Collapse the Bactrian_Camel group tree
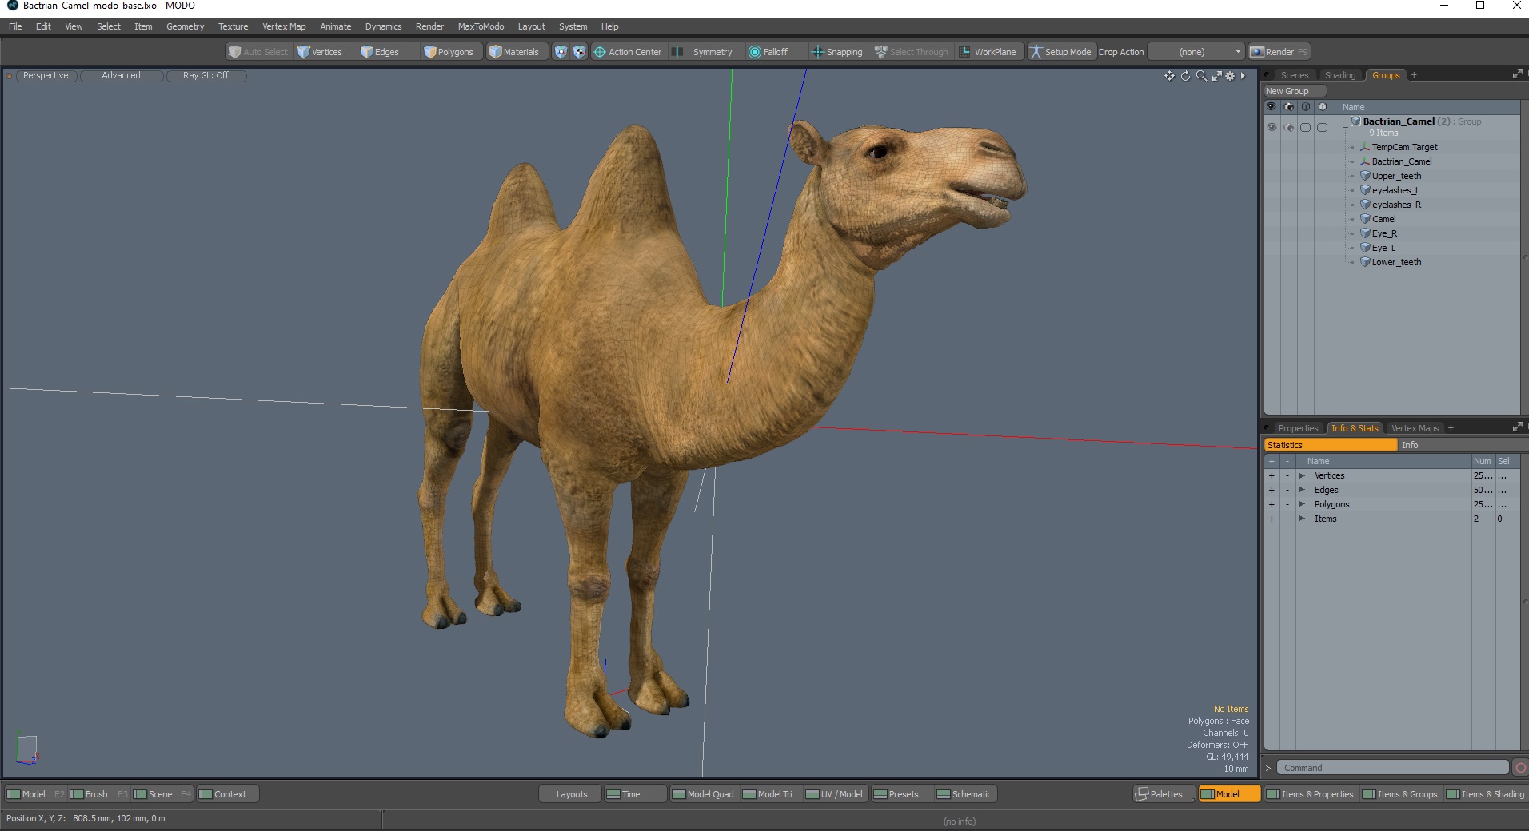The height and width of the screenshot is (831, 1529). (1345, 126)
